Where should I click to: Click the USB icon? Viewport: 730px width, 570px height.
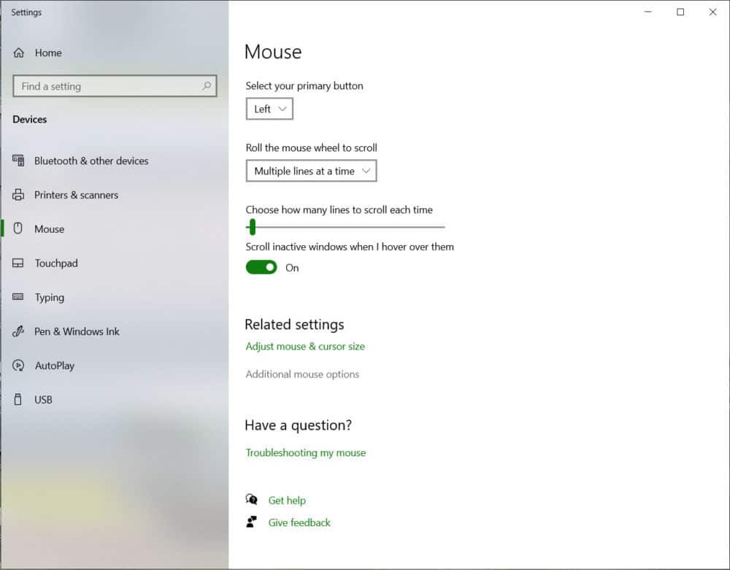(18, 399)
